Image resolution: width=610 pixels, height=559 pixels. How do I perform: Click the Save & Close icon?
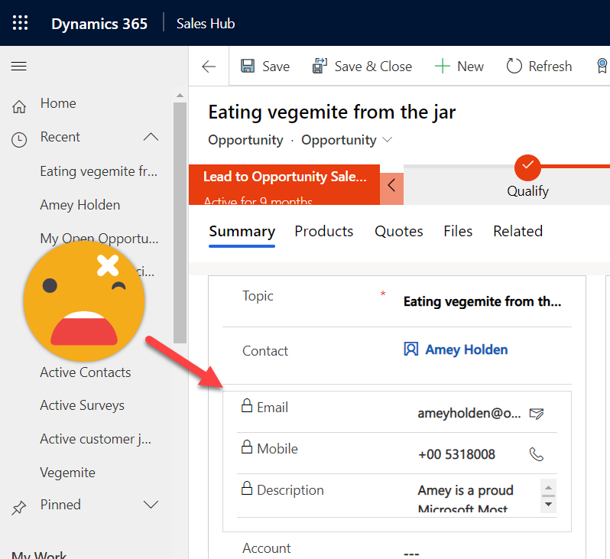coord(320,66)
